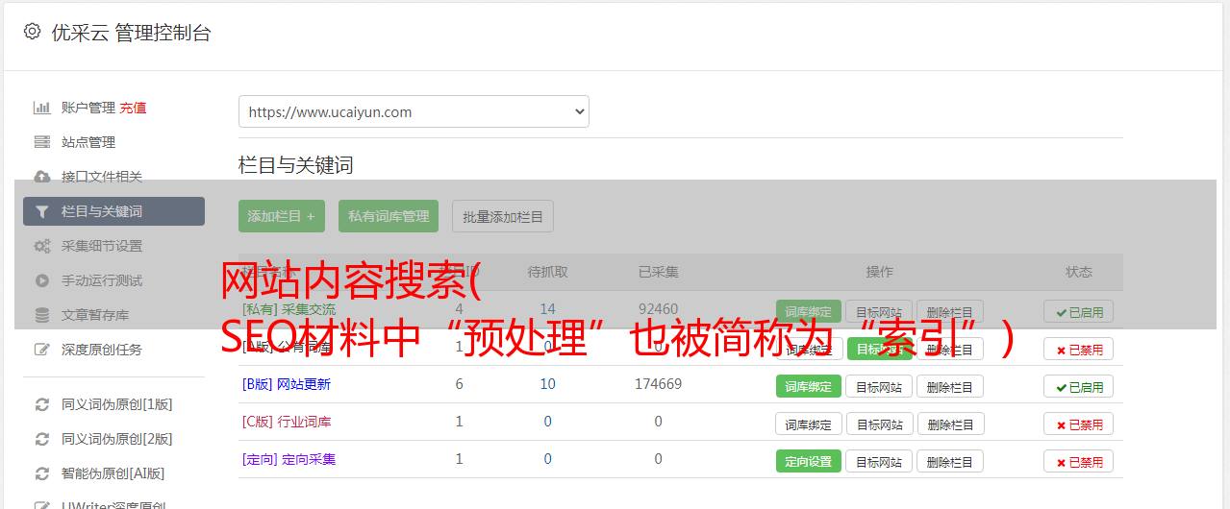Open the [定向] 定向采集 column link
Screen dimensions: 1230x509
(289, 459)
